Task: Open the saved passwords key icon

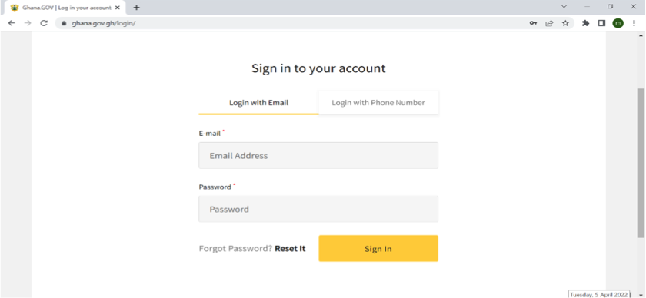Action: [x=533, y=24]
